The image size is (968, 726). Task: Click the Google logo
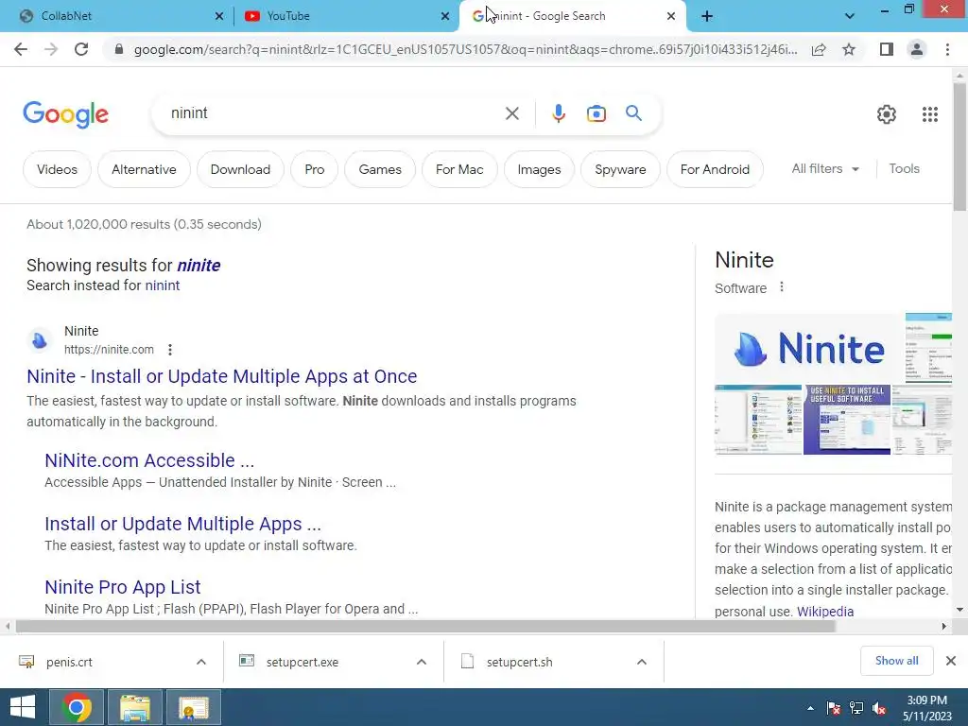click(66, 114)
